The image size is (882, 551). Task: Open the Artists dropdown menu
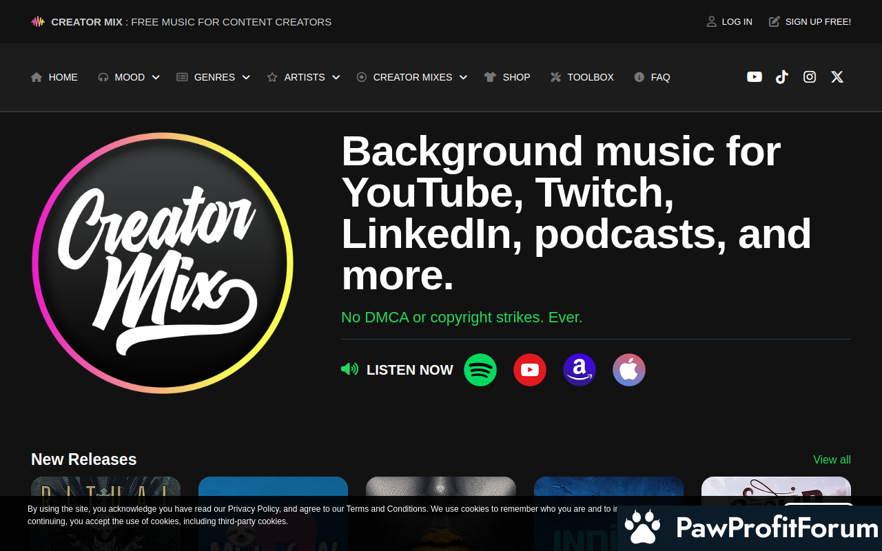pyautogui.click(x=305, y=77)
